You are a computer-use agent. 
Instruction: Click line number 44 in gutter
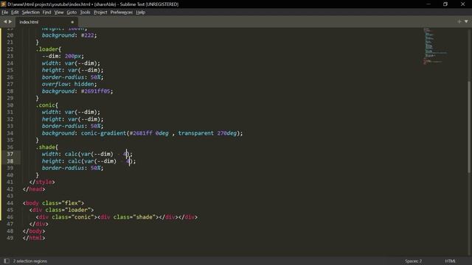pos(10,203)
